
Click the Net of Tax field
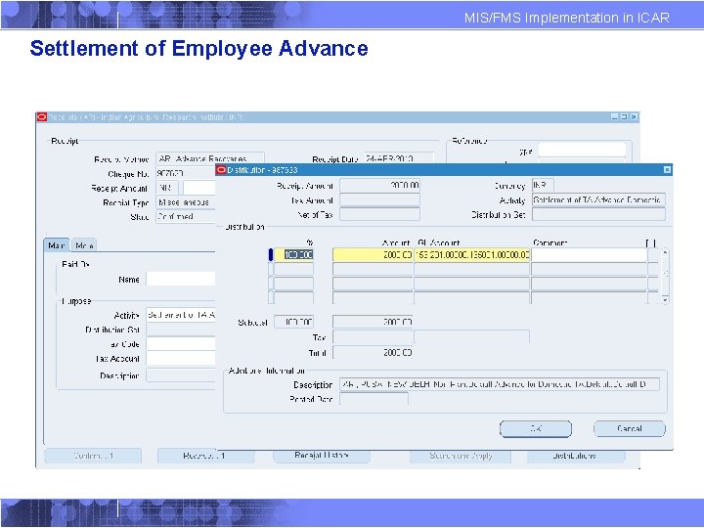click(x=379, y=214)
